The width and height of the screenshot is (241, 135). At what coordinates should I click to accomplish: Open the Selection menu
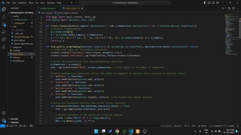(22, 3)
